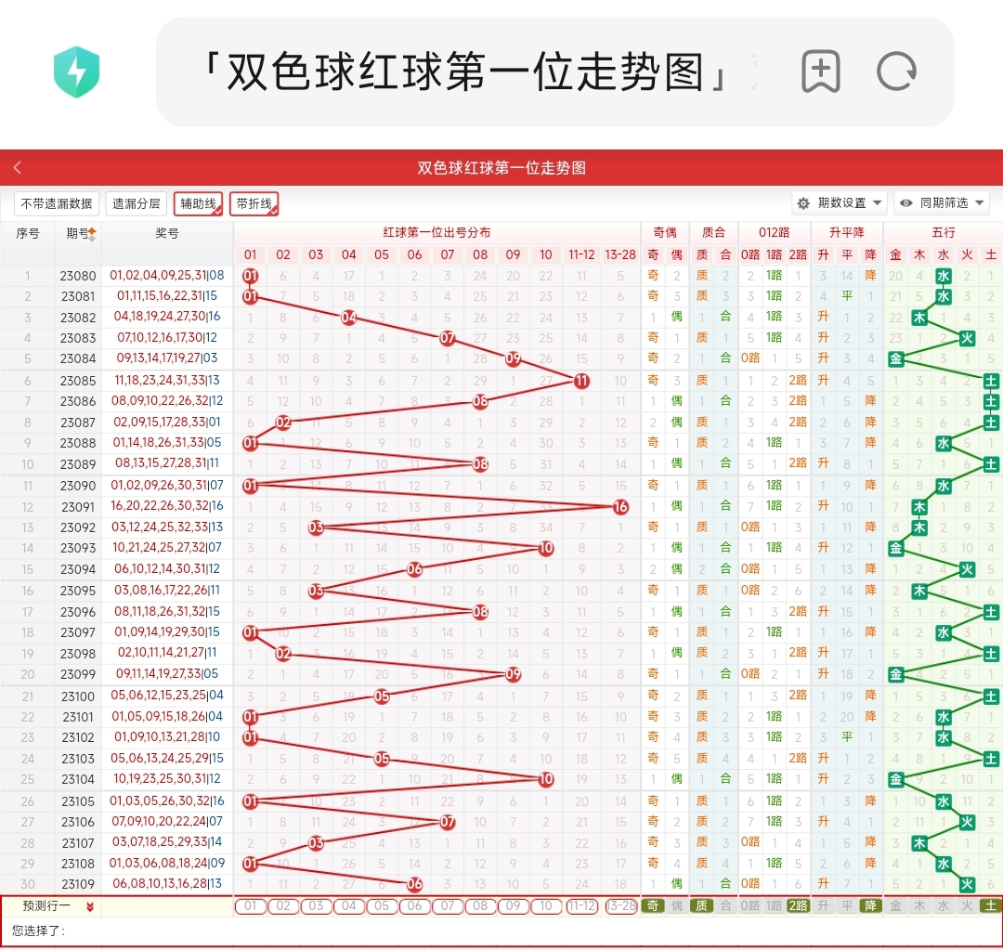Select 0路 in the prediction row
The width and height of the screenshot is (1003, 950).
[750, 905]
